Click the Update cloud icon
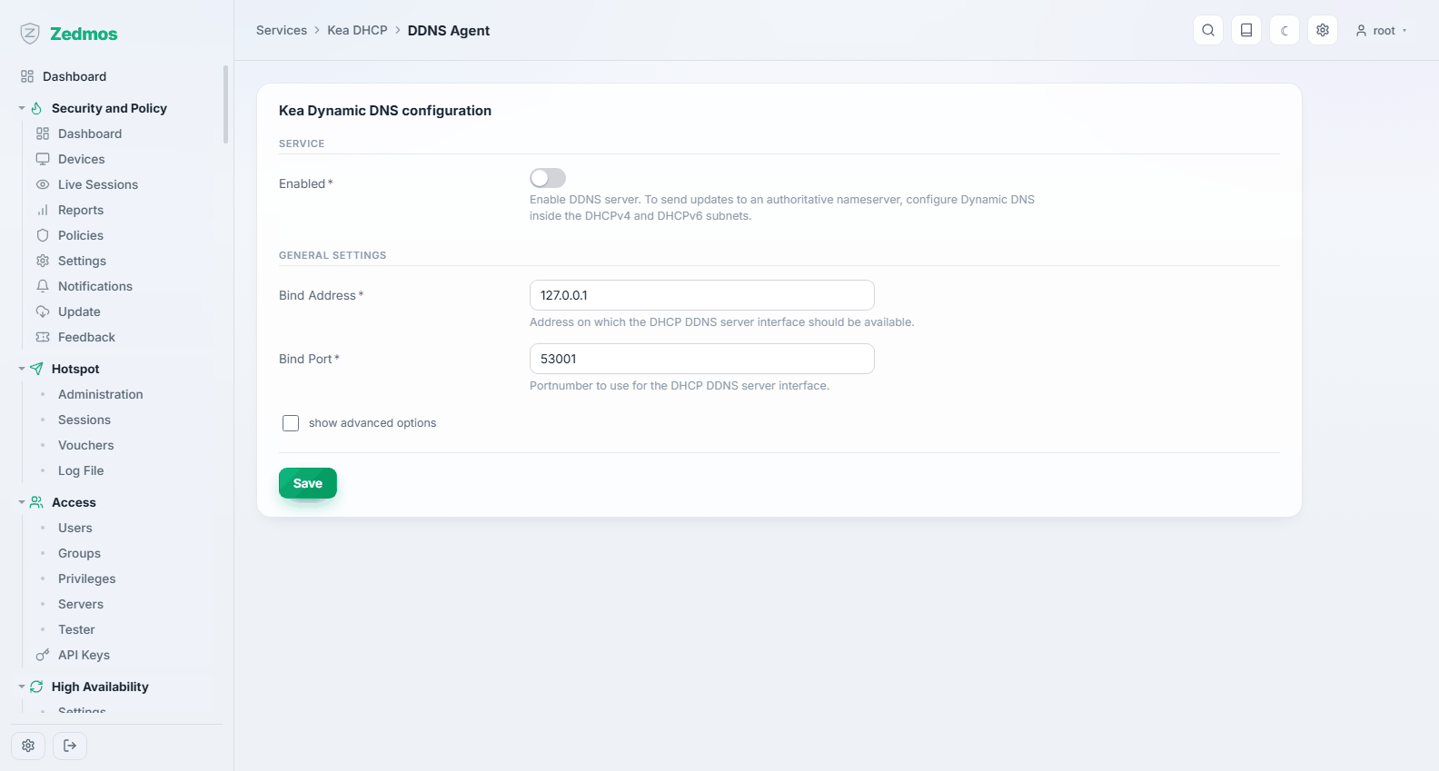This screenshot has width=1439, height=771. (x=43, y=311)
